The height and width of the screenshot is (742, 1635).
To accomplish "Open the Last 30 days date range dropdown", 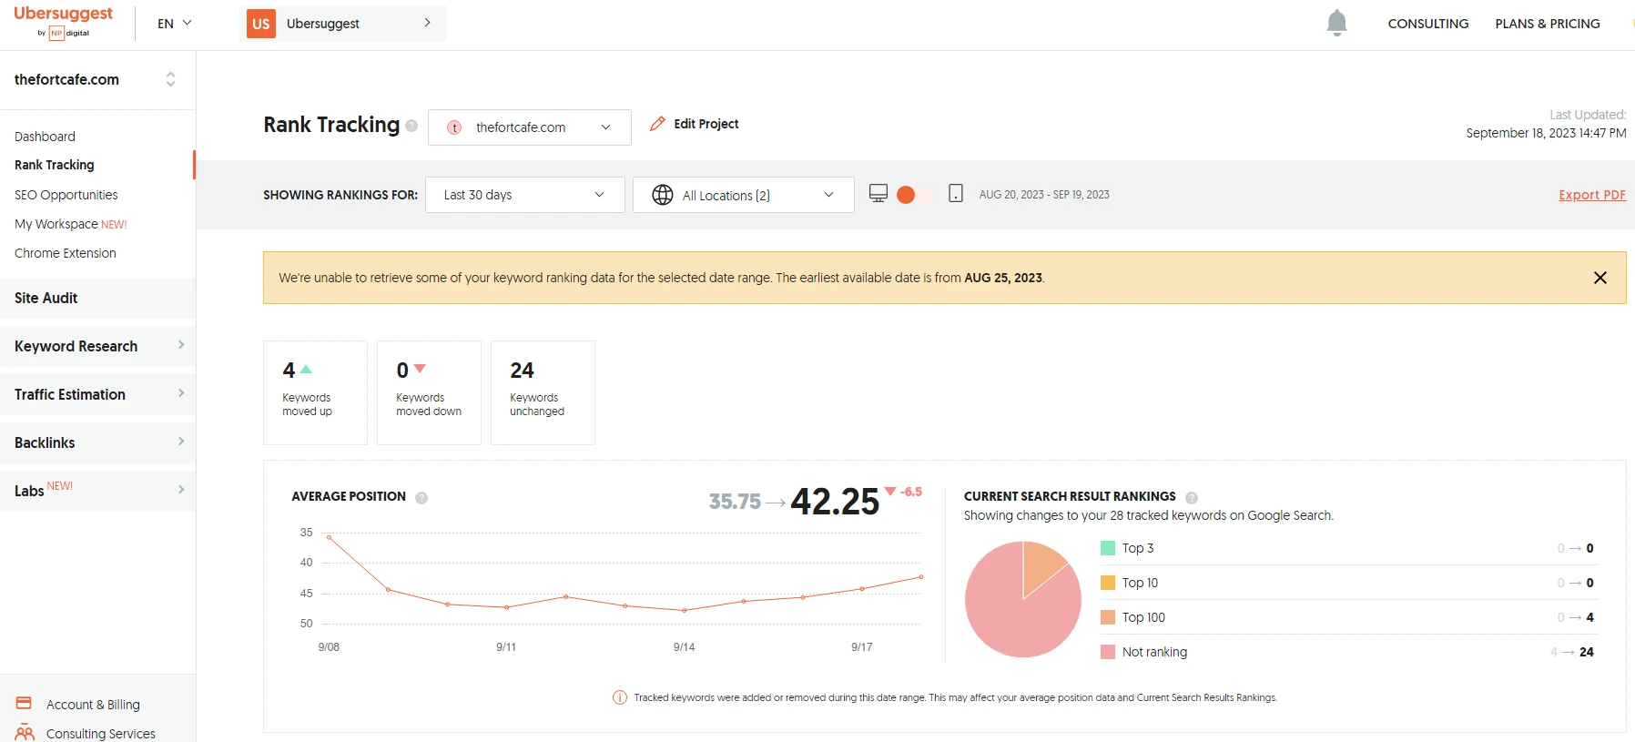I will (x=525, y=195).
